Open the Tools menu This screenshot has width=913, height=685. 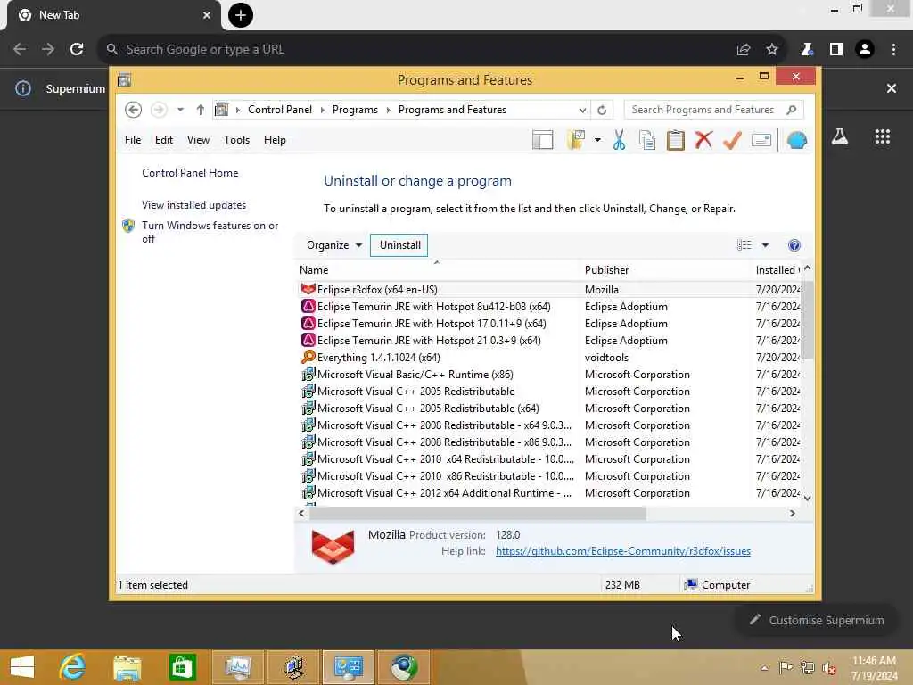coord(236,140)
